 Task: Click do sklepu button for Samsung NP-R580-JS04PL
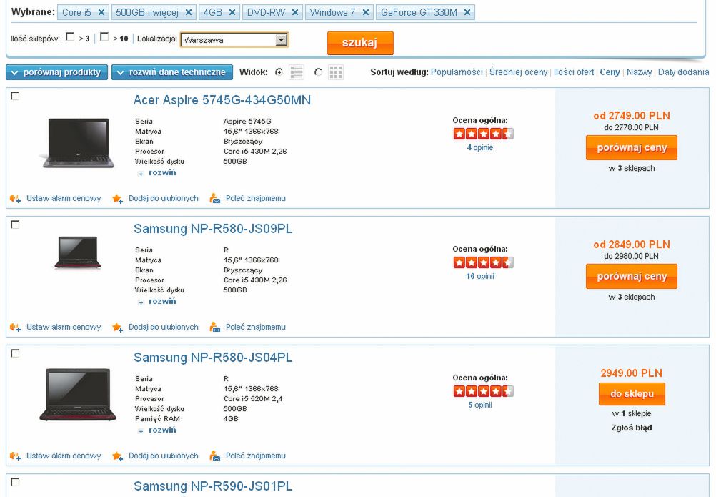(632, 394)
